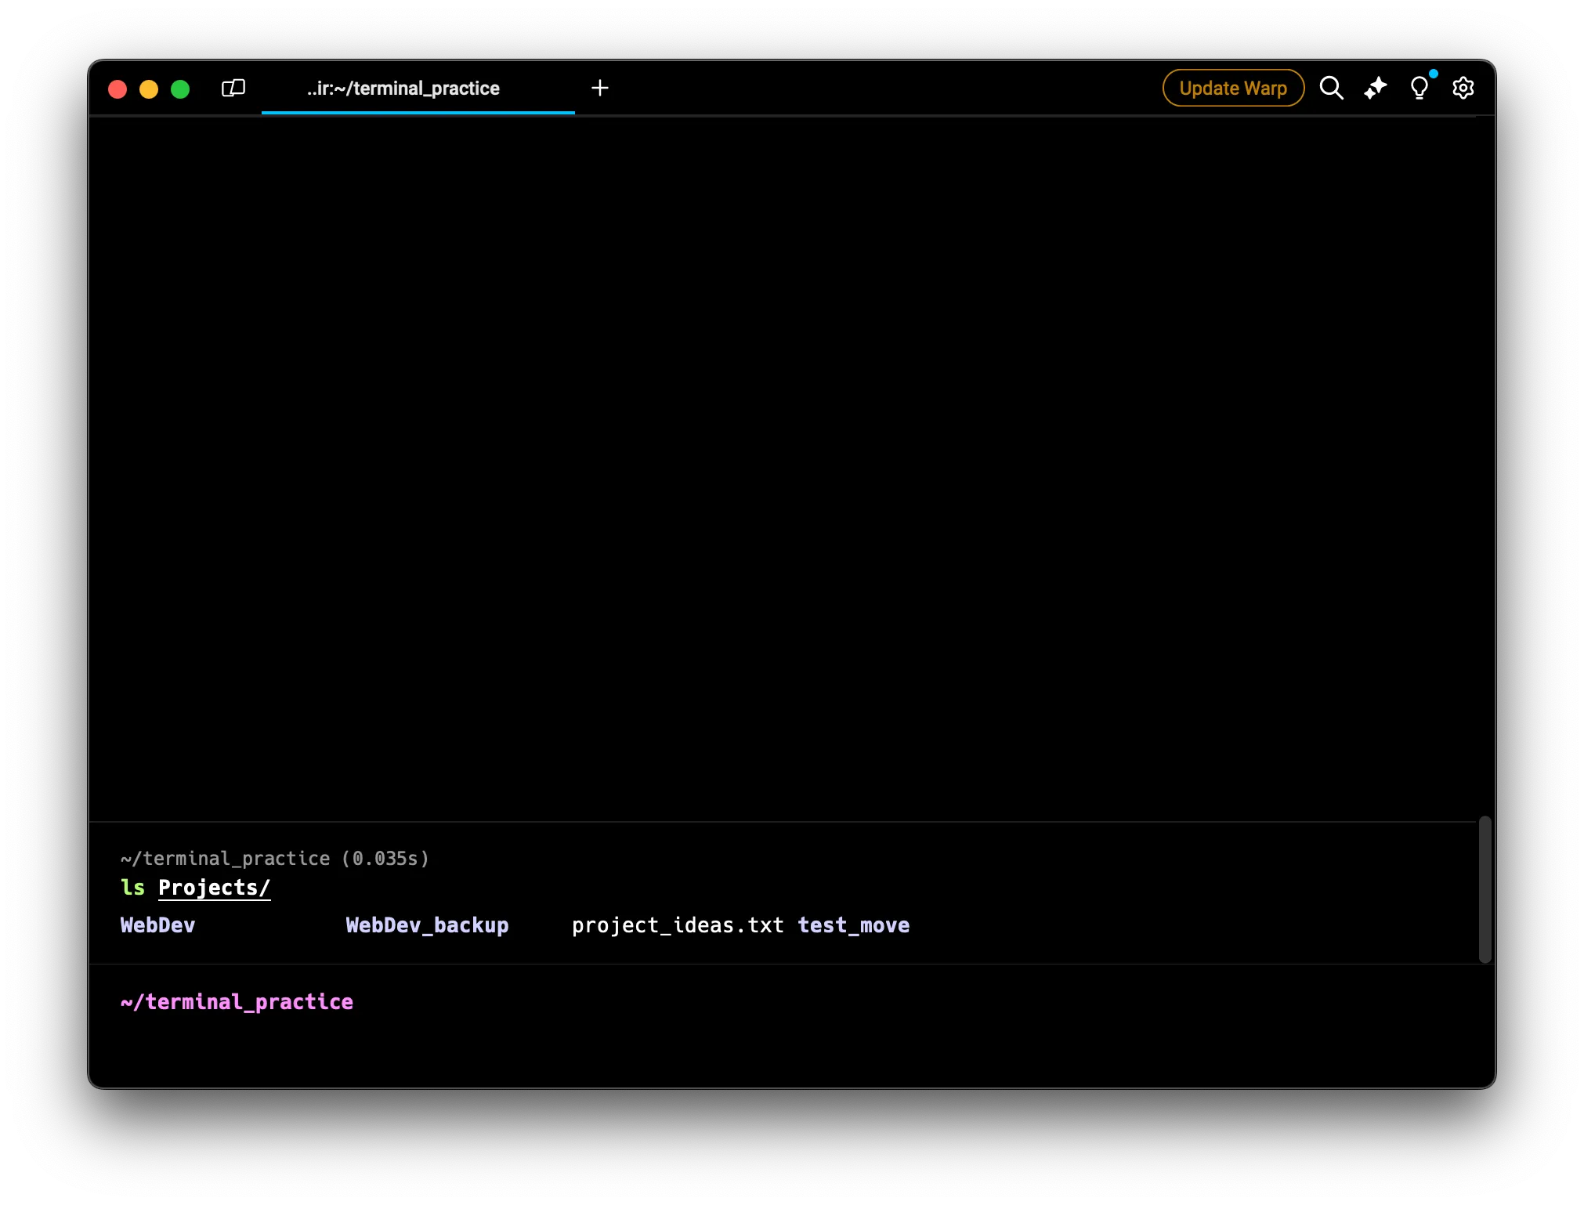
Task: Click the yellow minimize window button
Action: [149, 89]
